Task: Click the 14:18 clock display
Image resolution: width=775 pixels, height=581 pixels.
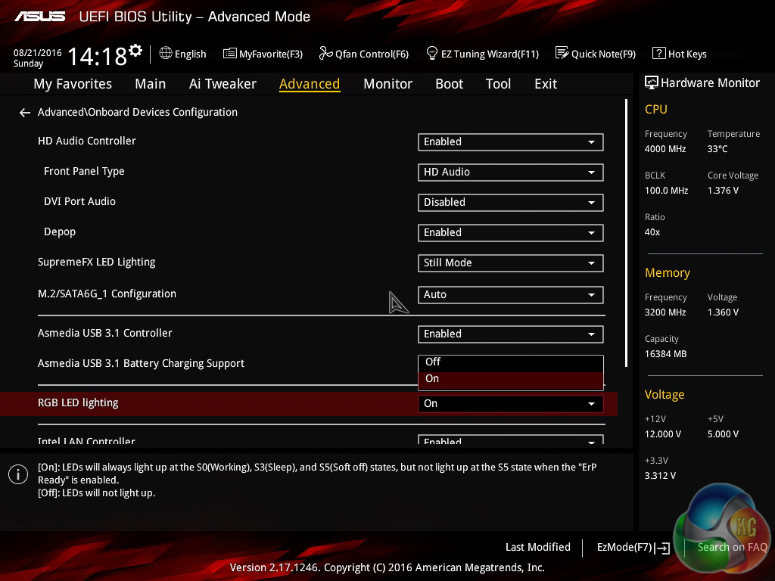Action: click(x=98, y=56)
